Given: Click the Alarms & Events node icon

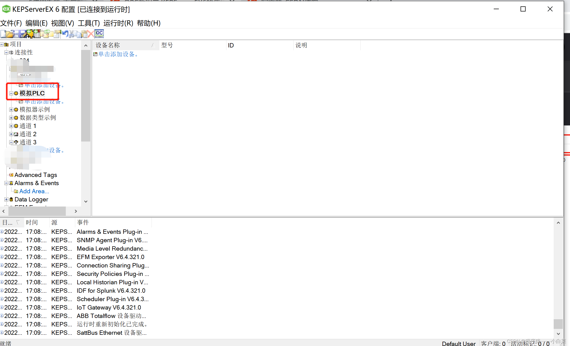Looking at the screenshot, I should (11, 183).
